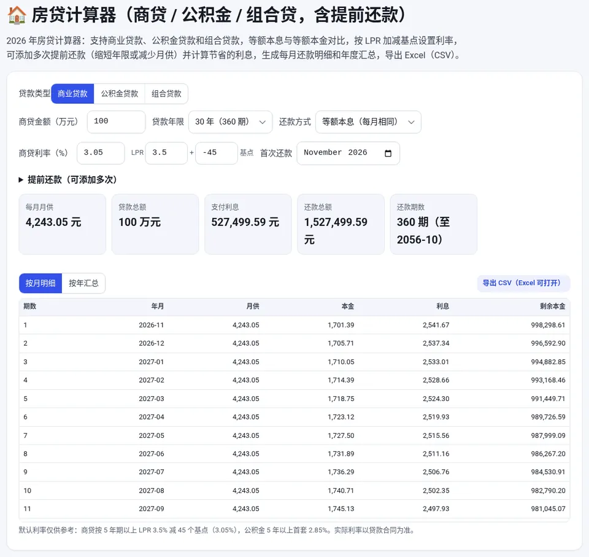This screenshot has height=557, width=589.
Task: Click the 支付利息 527,499.59 元 card
Action: [248, 224]
